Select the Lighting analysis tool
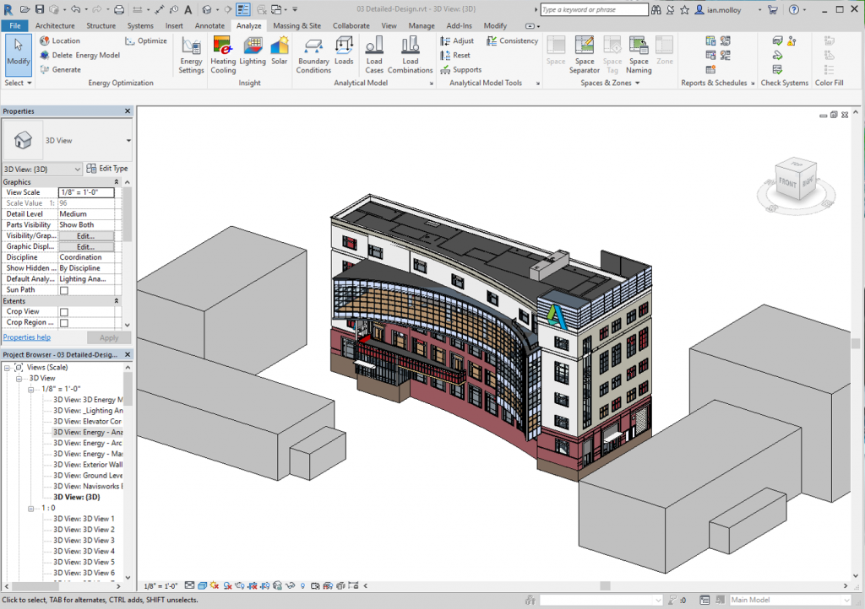The image size is (865, 609). pyautogui.click(x=252, y=51)
